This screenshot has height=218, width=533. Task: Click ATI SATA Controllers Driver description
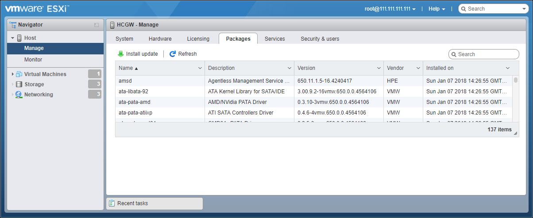click(x=241, y=113)
